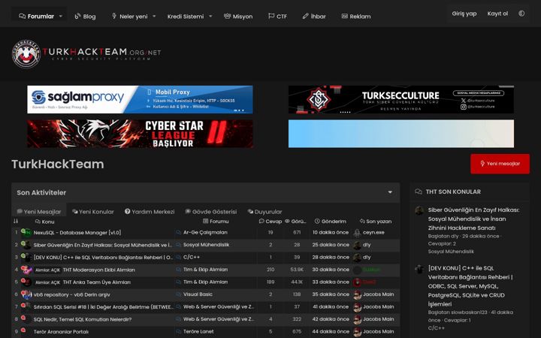
Task: Click the 10 dakika önce timestamp
Action: (x=331, y=232)
